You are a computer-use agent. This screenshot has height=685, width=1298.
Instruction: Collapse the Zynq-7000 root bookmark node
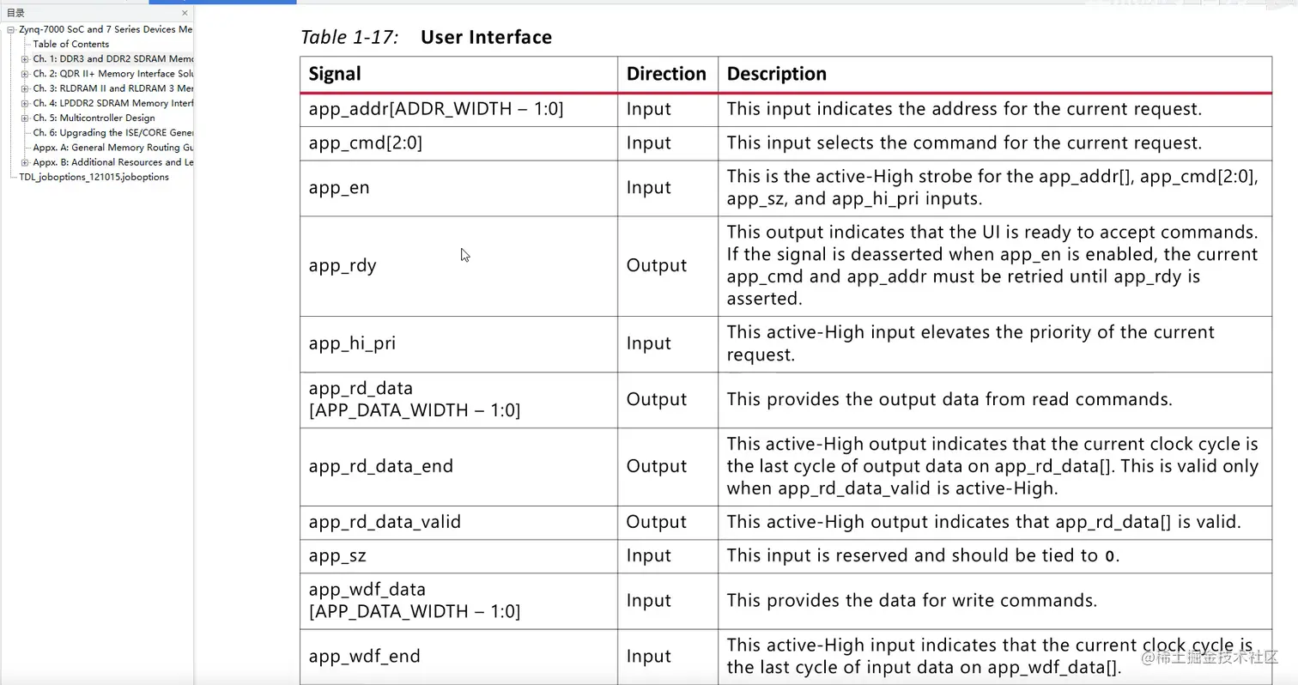point(11,29)
